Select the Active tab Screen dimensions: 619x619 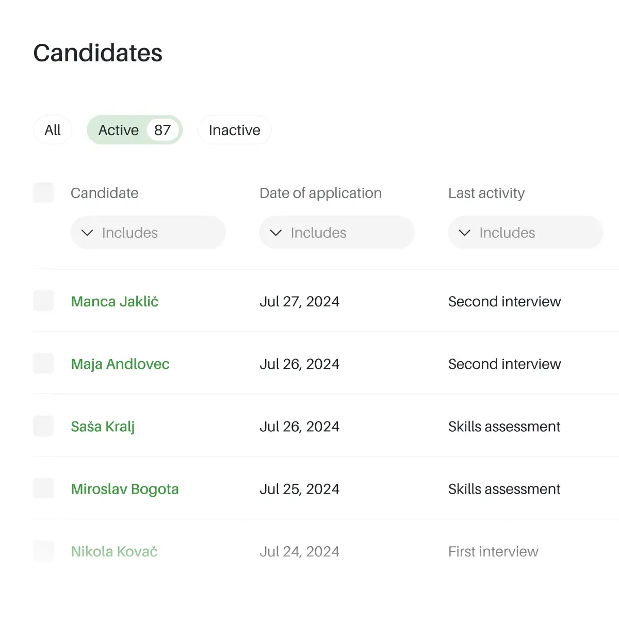click(119, 130)
